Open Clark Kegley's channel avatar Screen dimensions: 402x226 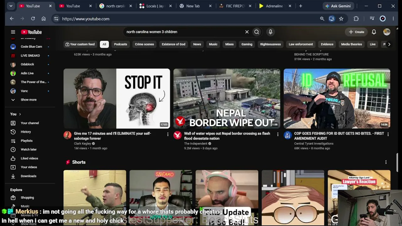click(68, 135)
